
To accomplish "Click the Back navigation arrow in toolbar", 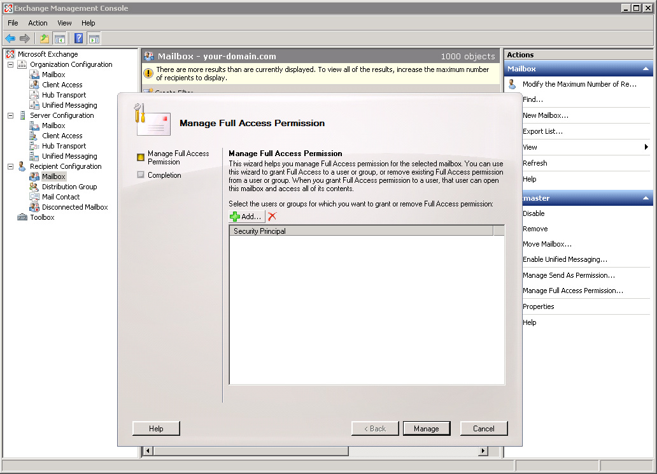I will pyautogui.click(x=10, y=39).
